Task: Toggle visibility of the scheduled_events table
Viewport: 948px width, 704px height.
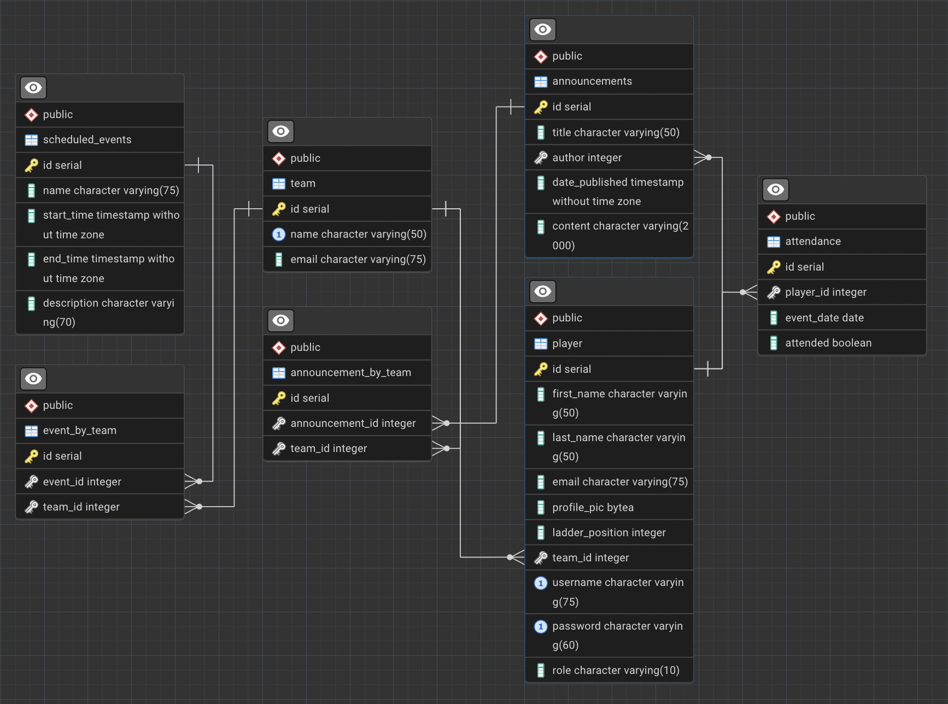Action: [33, 87]
